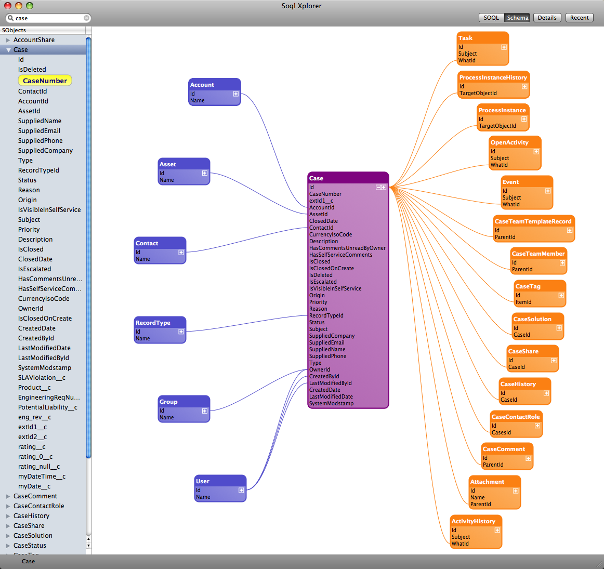Viewport: 604px width, 569px height.
Task: Open the Details panel
Action: click(x=547, y=18)
